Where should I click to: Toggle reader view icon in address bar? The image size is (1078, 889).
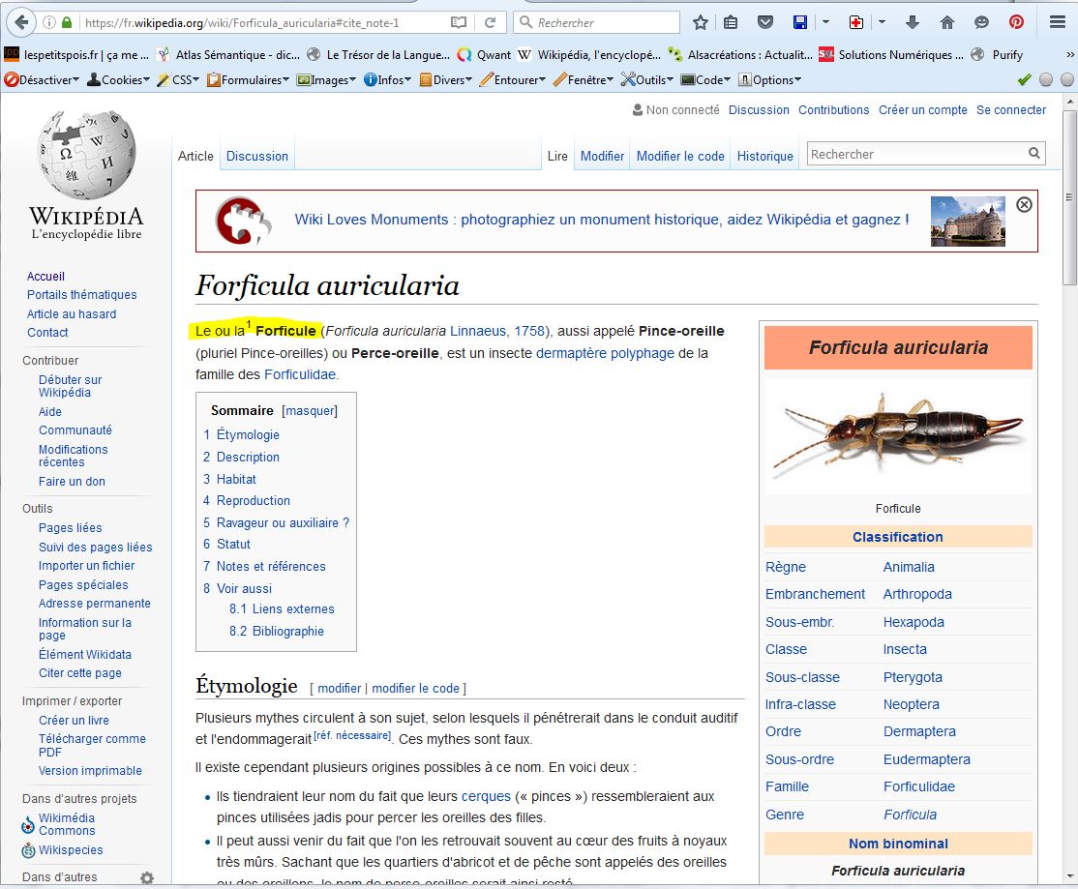459,22
